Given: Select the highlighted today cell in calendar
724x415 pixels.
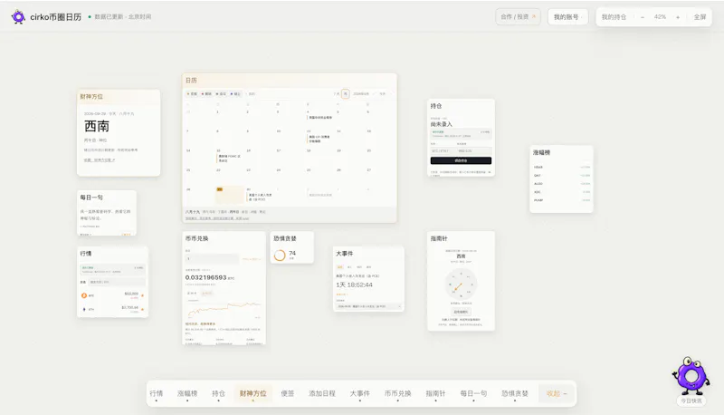Looking at the screenshot, I should click(230, 195).
